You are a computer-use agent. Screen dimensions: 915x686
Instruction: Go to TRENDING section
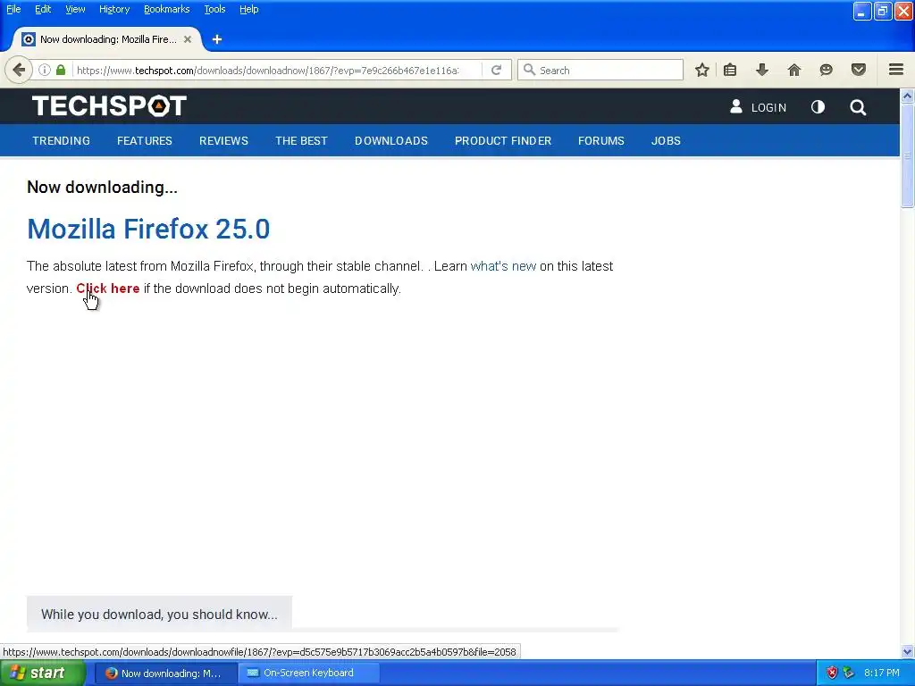coord(62,140)
